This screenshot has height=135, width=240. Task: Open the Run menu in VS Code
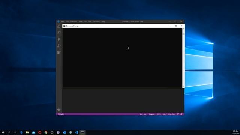[x=90, y=21]
